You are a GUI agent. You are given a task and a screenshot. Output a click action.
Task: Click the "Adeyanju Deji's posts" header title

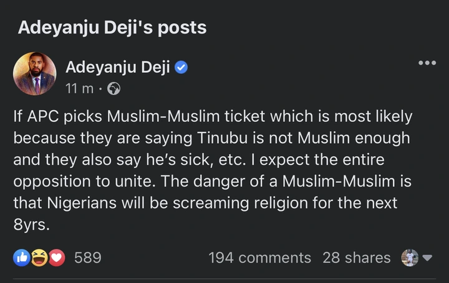point(112,28)
